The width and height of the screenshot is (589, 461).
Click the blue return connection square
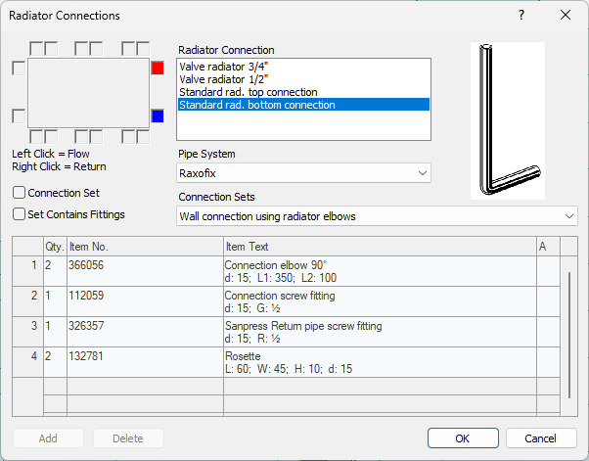158,116
